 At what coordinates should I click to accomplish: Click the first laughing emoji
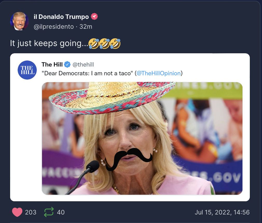click(94, 43)
